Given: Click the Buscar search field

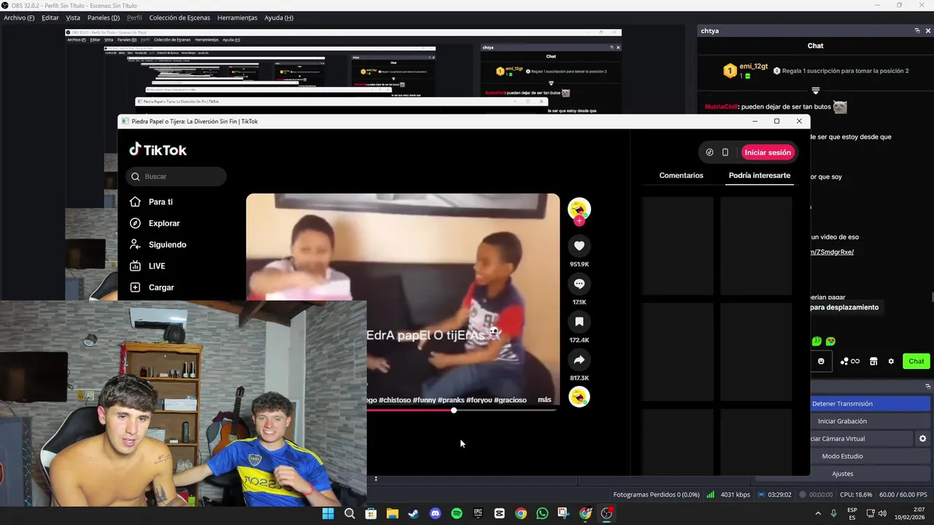Looking at the screenshot, I should tap(176, 176).
